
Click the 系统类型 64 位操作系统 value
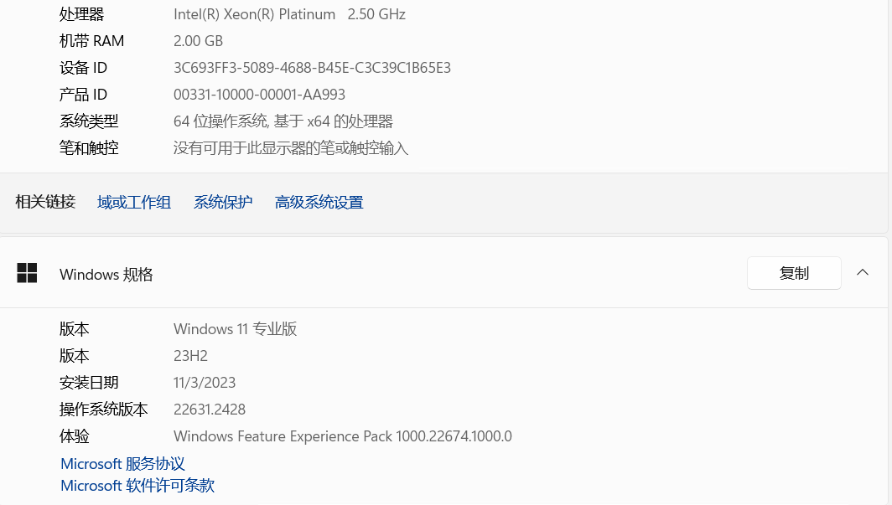(283, 121)
